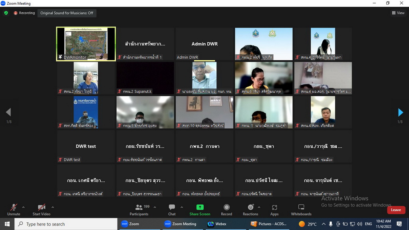Click the Windows Start button
409x230 pixels.
point(7,224)
